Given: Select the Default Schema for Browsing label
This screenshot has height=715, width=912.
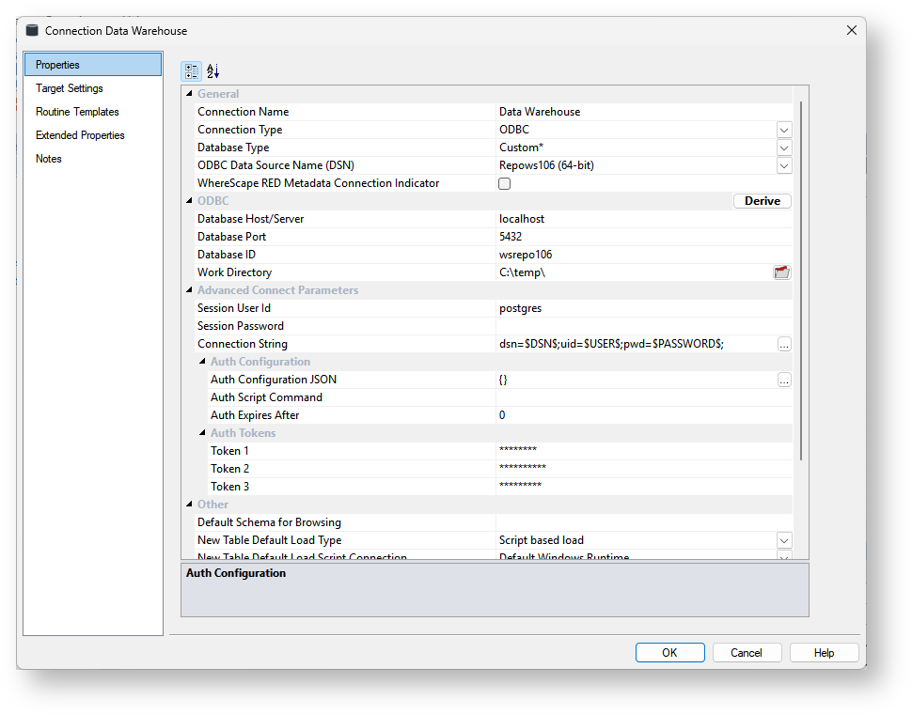Looking at the screenshot, I should coord(269,522).
